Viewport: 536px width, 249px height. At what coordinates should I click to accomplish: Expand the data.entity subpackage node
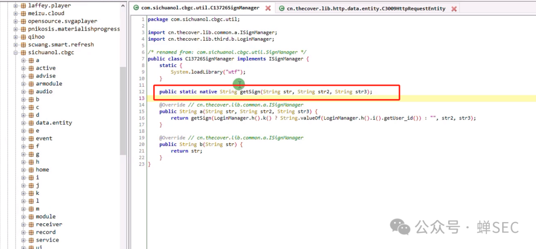tap(23, 123)
